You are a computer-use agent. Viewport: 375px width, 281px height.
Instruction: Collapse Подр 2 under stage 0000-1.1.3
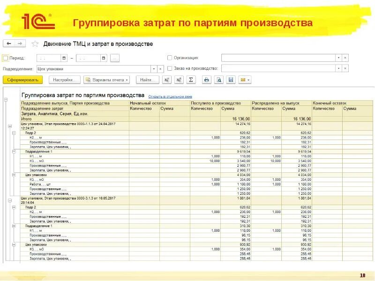click(14, 133)
